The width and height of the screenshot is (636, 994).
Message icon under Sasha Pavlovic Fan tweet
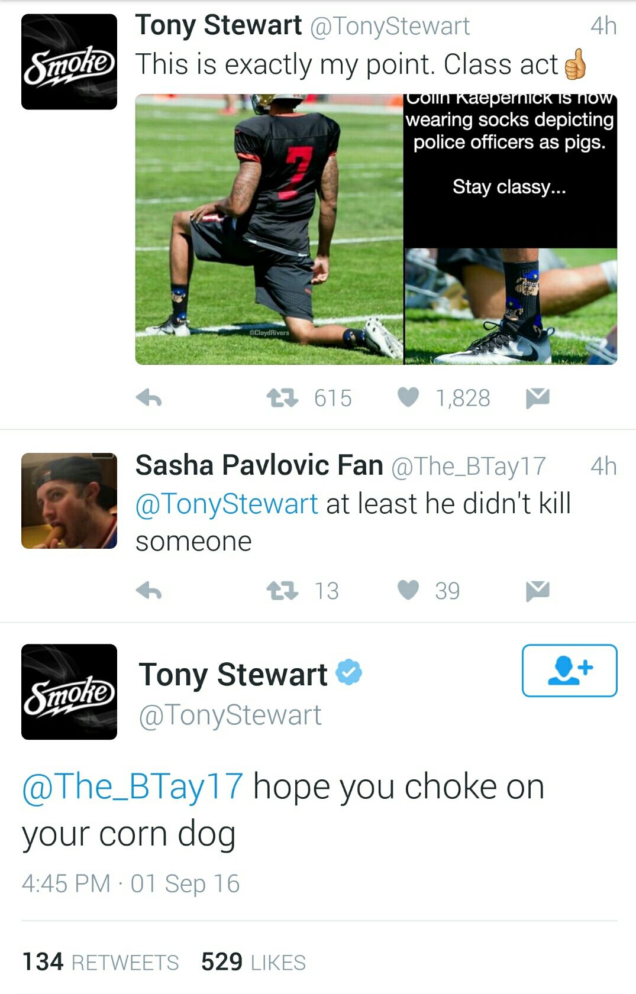[537, 591]
